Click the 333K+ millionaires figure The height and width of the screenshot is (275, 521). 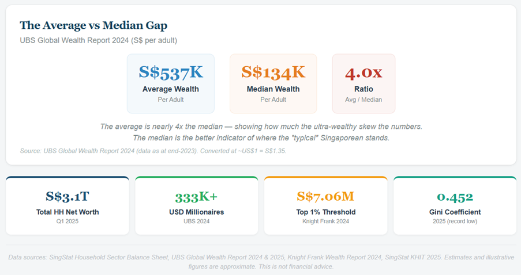[196, 197]
